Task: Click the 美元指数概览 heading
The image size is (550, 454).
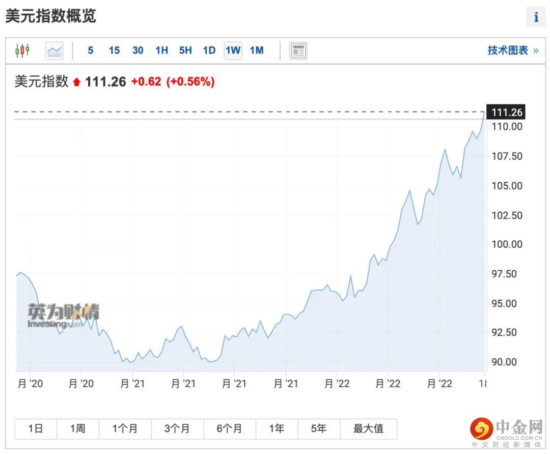Action: tap(51, 16)
